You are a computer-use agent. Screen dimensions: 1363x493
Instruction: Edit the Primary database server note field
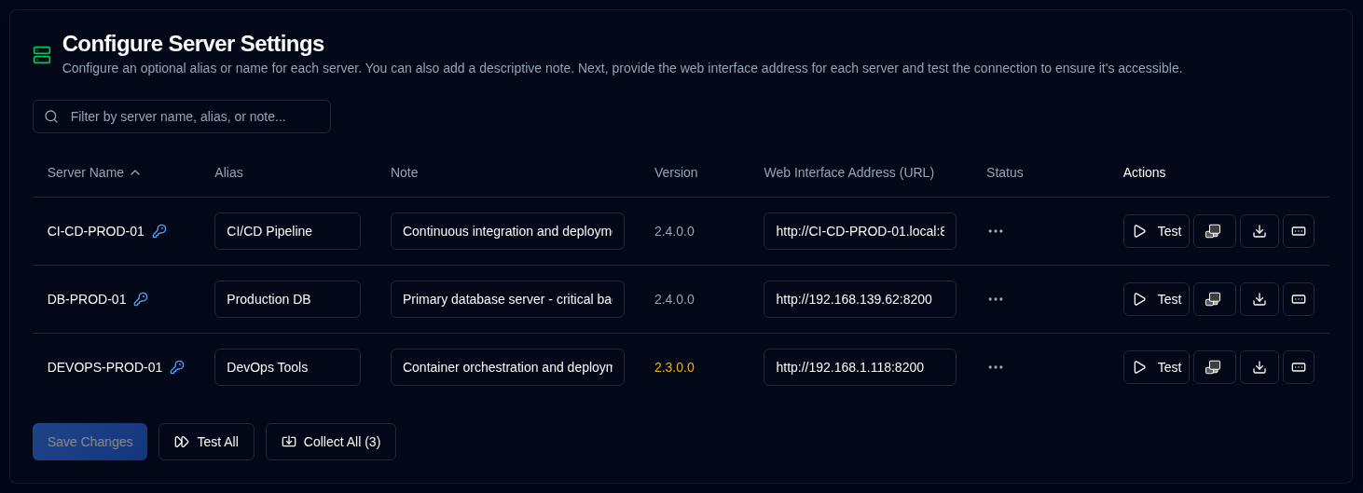507,299
